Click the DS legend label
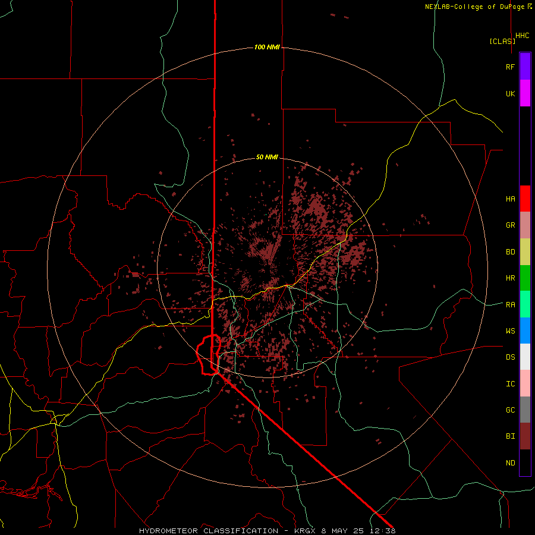 coord(510,357)
